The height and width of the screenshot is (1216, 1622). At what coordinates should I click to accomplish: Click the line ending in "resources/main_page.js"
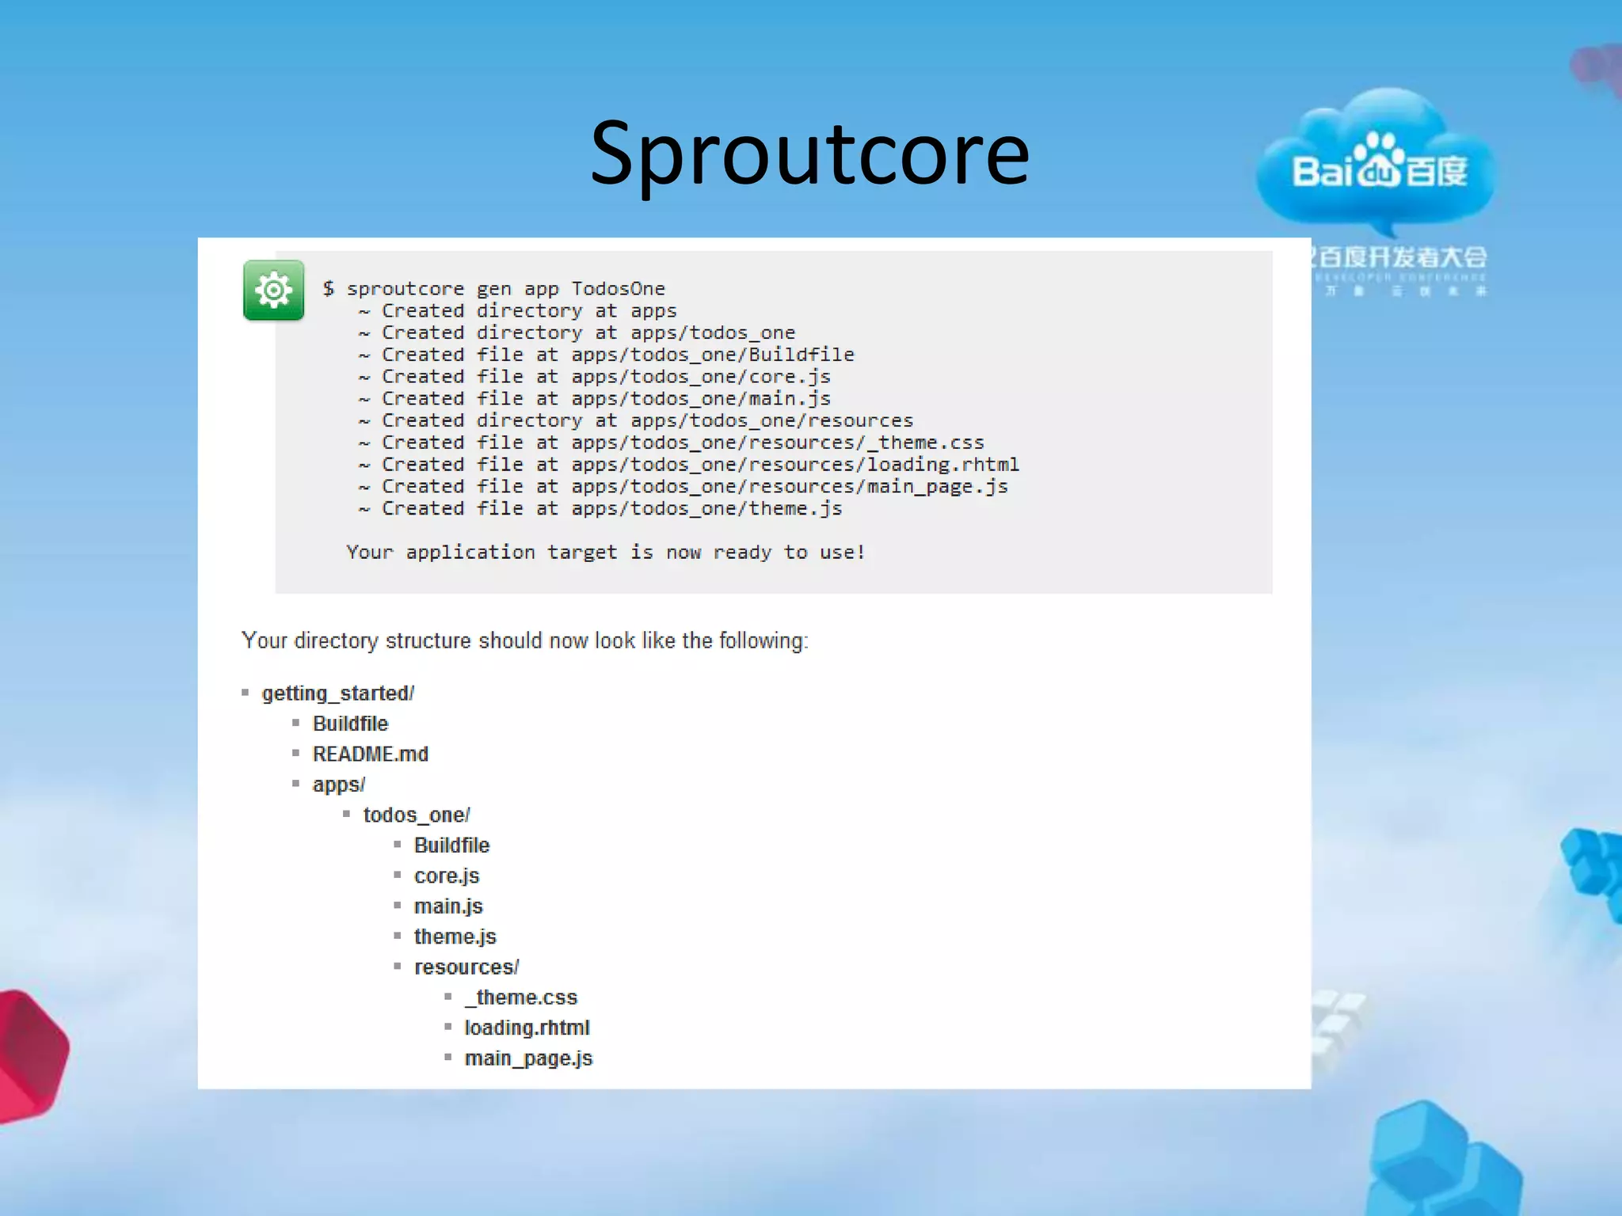(683, 486)
